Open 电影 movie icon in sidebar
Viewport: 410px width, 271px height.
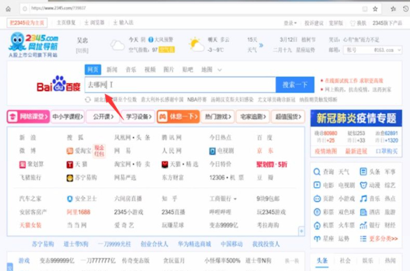coord(317,185)
